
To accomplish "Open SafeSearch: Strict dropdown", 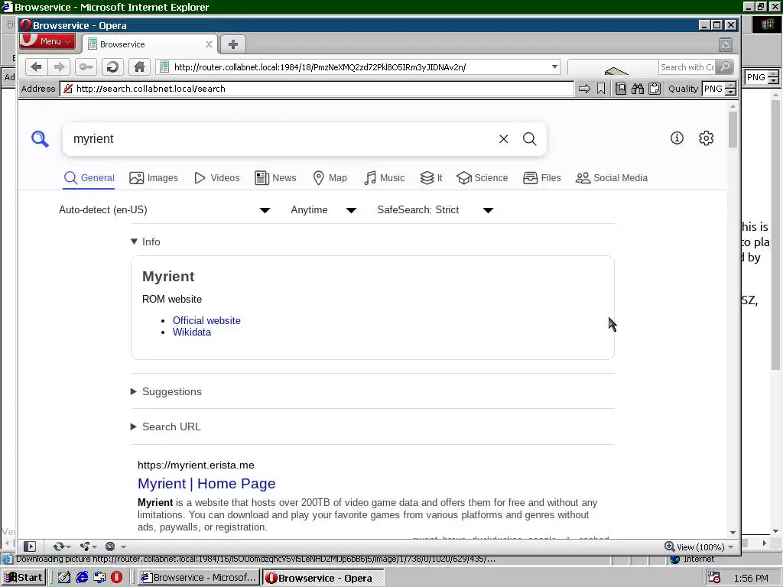I will point(435,209).
